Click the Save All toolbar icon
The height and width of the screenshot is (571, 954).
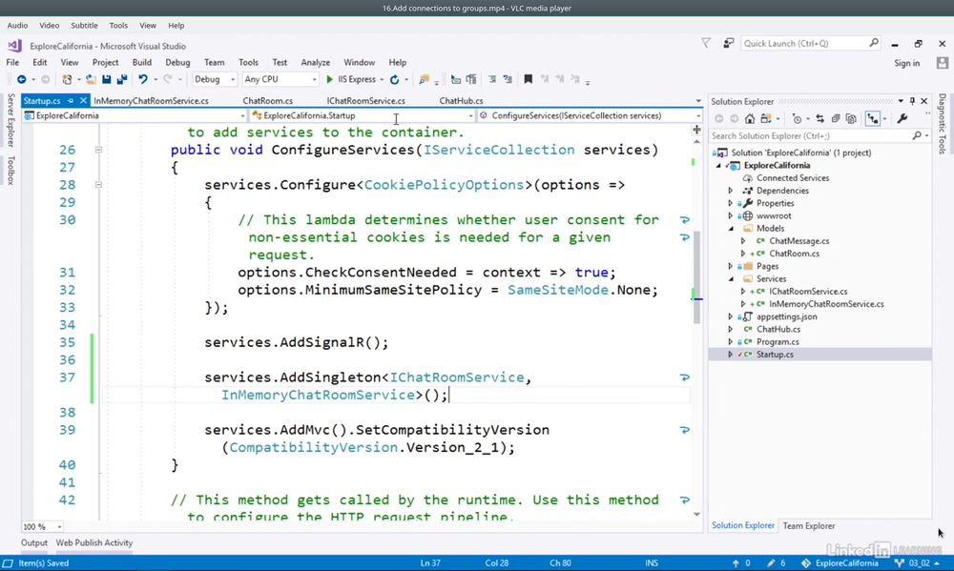tap(120, 80)
